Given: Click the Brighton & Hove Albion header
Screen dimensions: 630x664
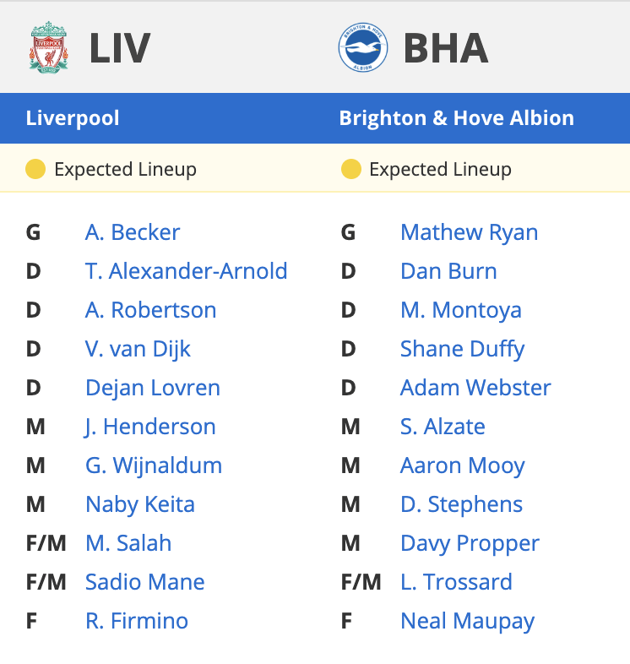Looking at the screenshot, I should coord(456,118).
